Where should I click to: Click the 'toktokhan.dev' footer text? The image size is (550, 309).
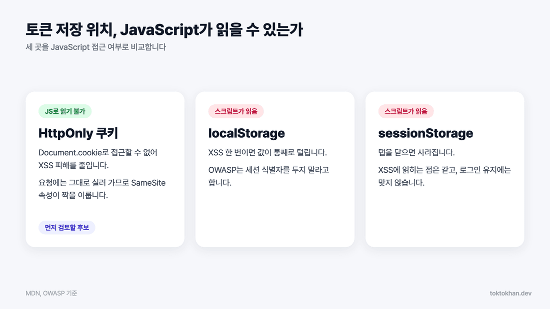pos(510,293)
